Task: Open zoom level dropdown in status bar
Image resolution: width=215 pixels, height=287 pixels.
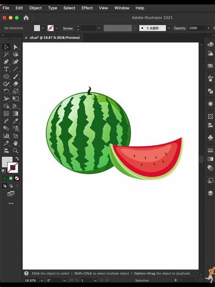Action: pyautogui.click(x=42, y=280)
